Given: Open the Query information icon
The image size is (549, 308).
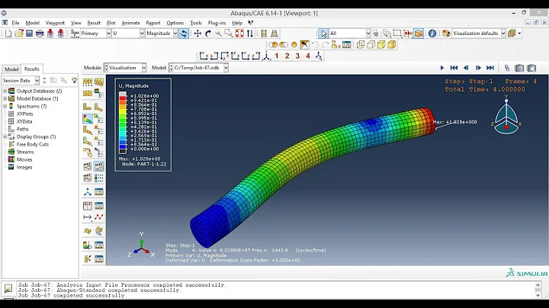Looking at the screenshot, I should [x=432, y=34].
